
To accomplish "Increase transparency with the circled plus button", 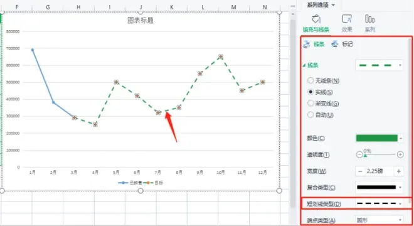I will 400,154.
